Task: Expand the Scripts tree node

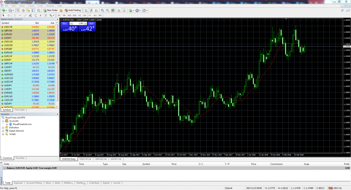Action: [3, 134]
